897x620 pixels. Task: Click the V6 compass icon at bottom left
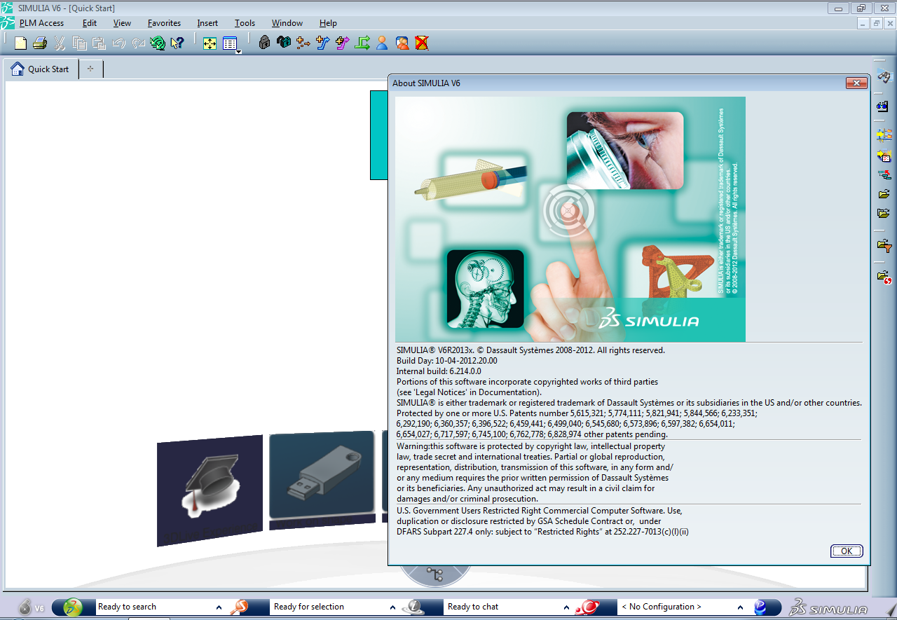tap(25, 607)
